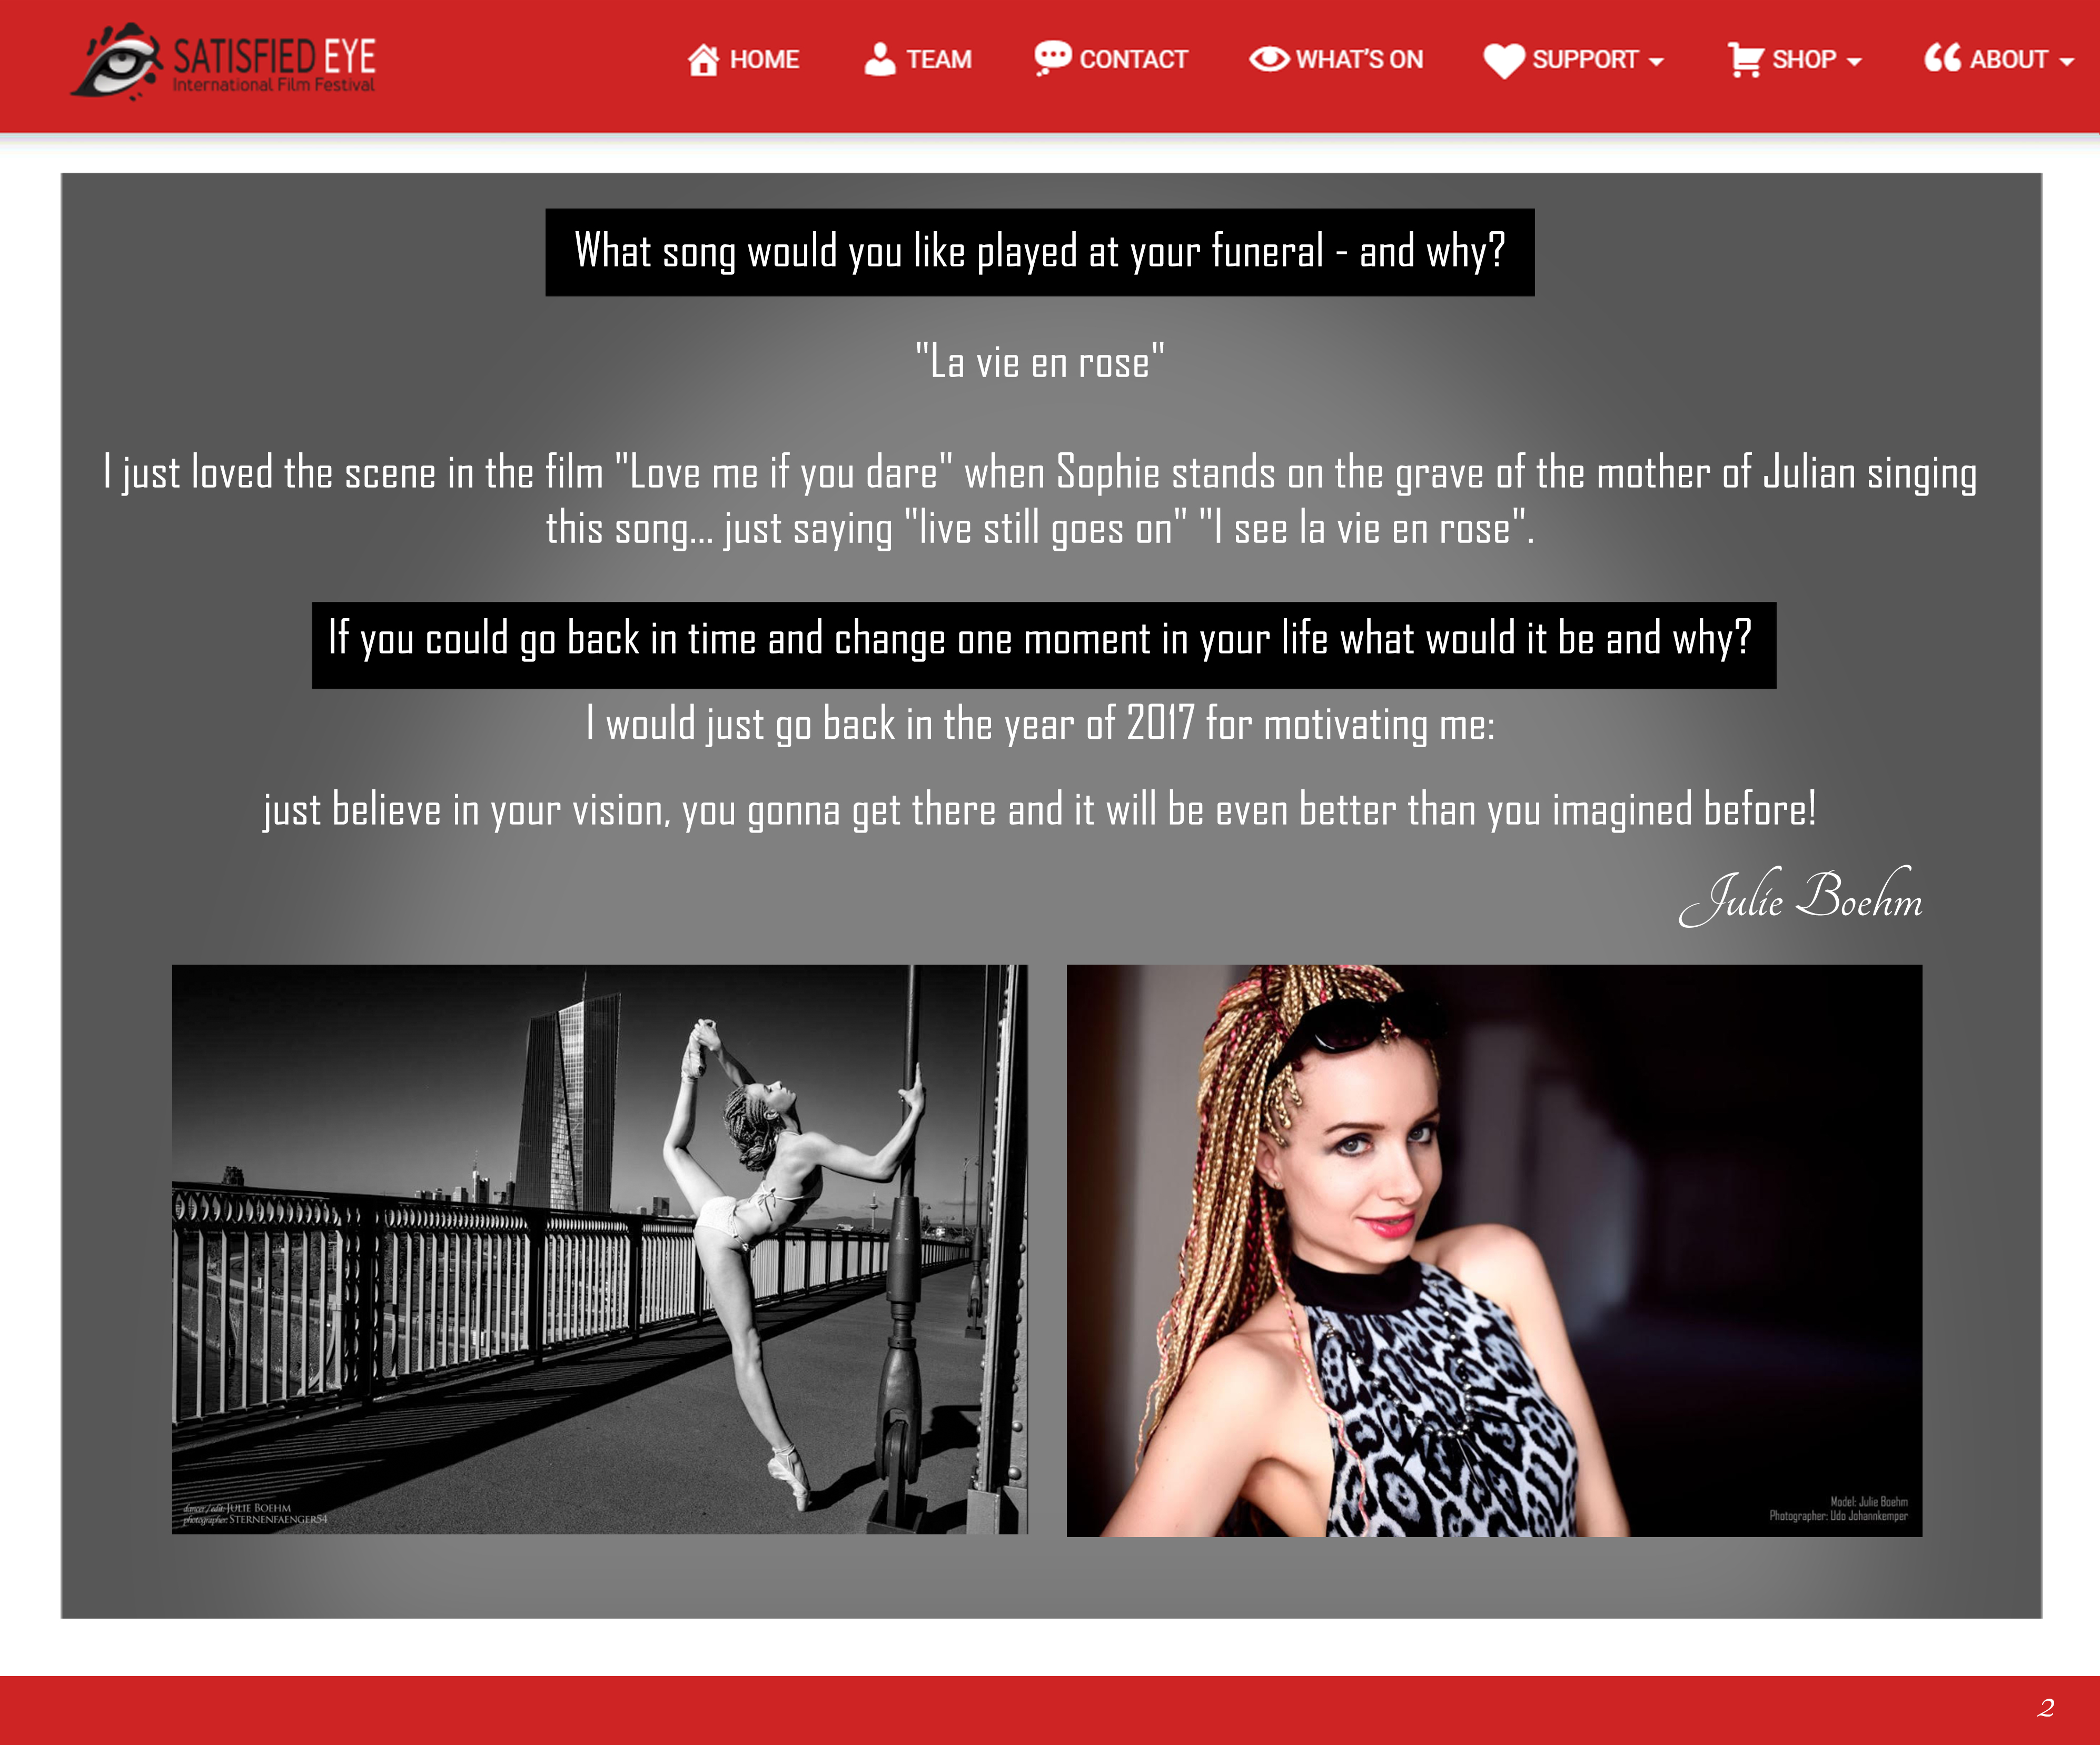This screenshot has height=1745, width=2100.
Task: Click the quotation marks About icon
Action: coord(1942,58)
